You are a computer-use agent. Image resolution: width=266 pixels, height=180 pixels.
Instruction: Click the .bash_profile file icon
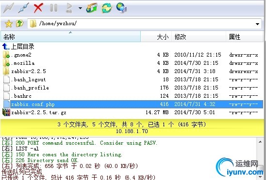[6, 88]
